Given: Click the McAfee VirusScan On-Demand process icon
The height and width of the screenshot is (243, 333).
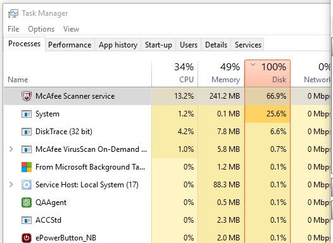Looking at the screenshot, I should click(27, 149).
